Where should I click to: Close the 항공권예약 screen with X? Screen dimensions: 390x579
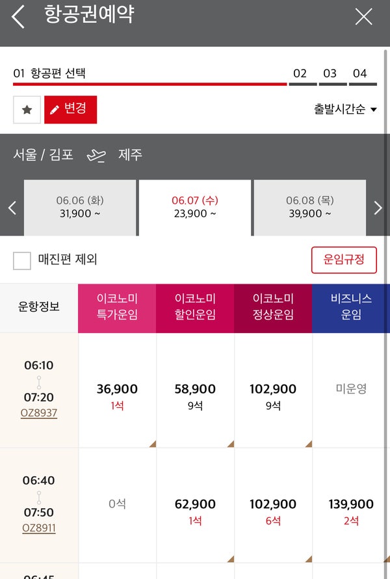coord(363,17)
